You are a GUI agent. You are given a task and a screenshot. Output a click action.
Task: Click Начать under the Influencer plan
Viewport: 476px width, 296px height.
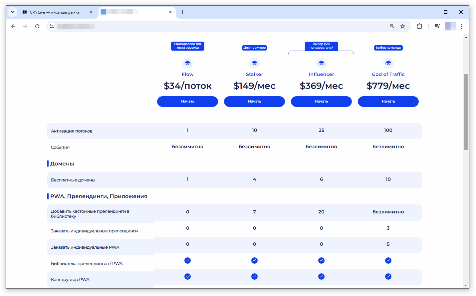(x=321, y=102)
